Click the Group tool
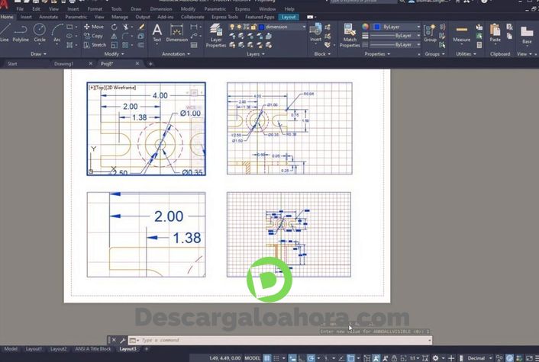 pos(430,33)
